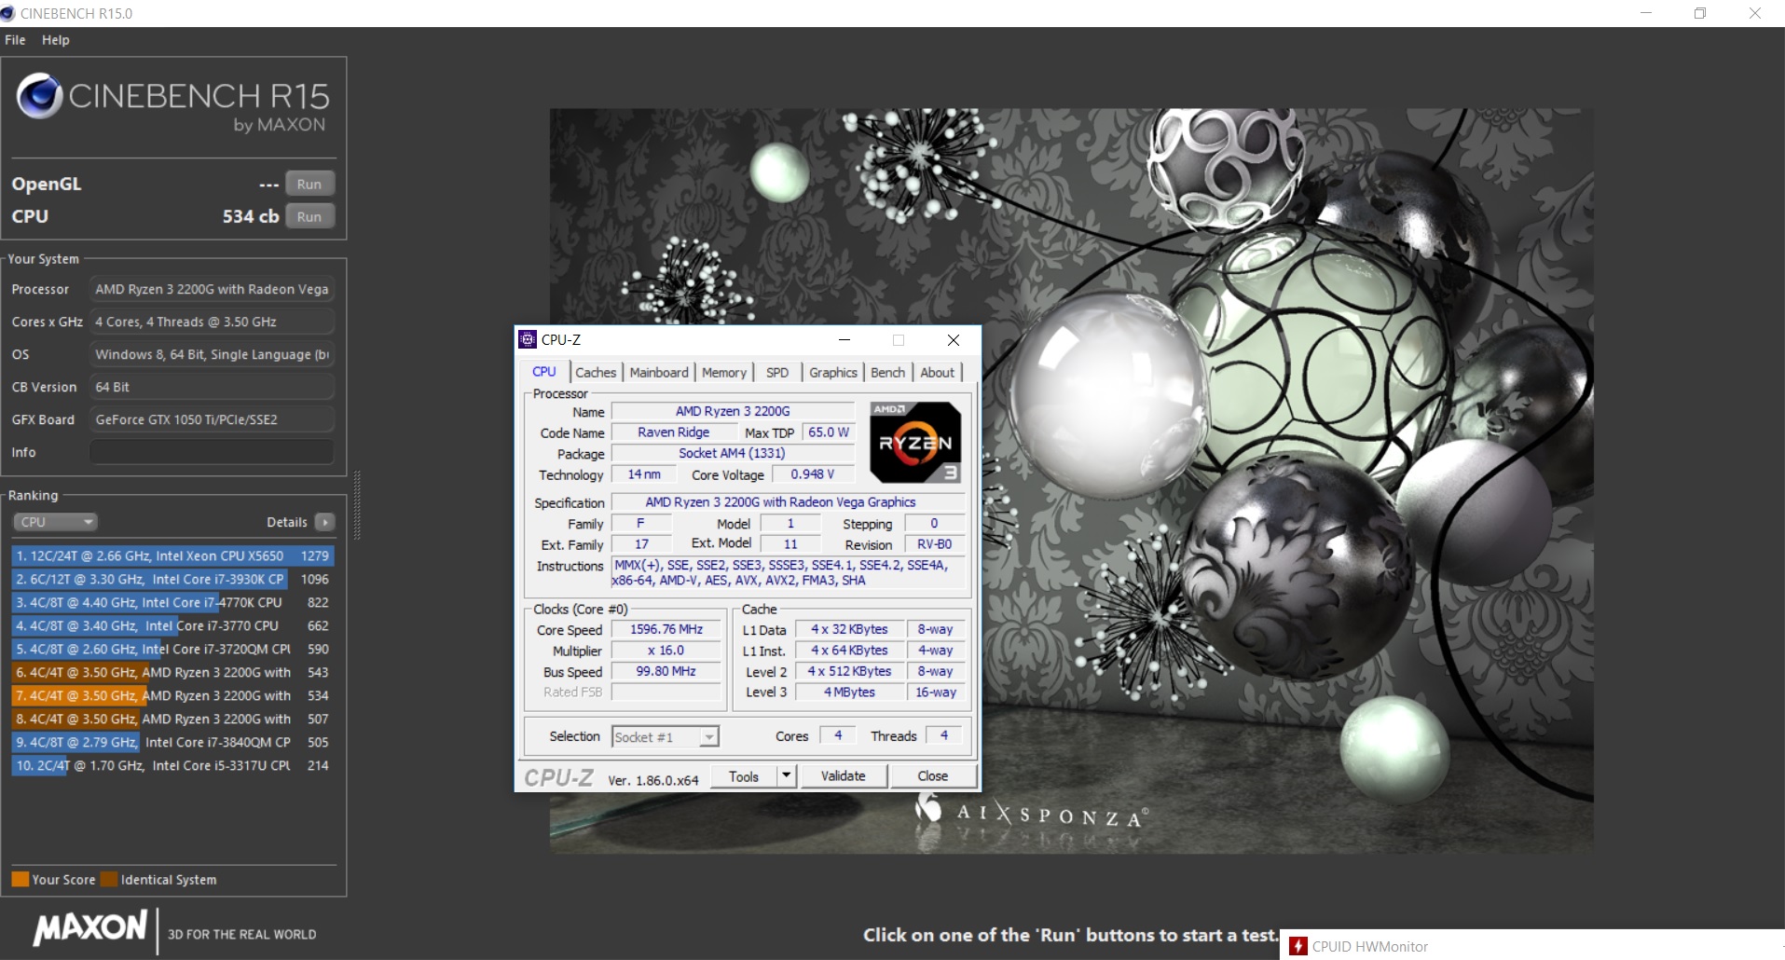Click the Level 3 cache value 4 MBytes

click(849, 692)
